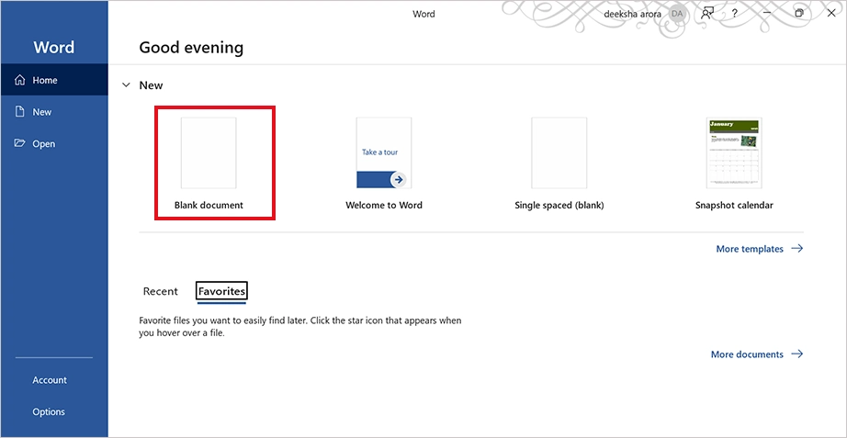Pick the Snapshot calendar template
This screenshot has height=438, width=847.
[734, 163]
